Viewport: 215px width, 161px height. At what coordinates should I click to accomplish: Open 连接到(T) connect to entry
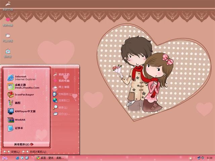[61, 100]
